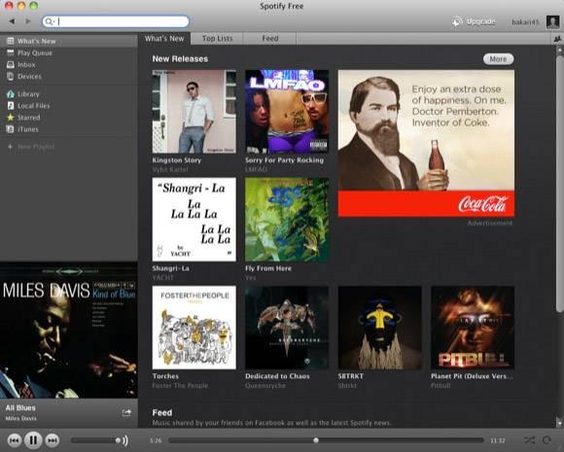Click the Torches album title
Screen dimensions: 564x452
(x=165, y=376)
